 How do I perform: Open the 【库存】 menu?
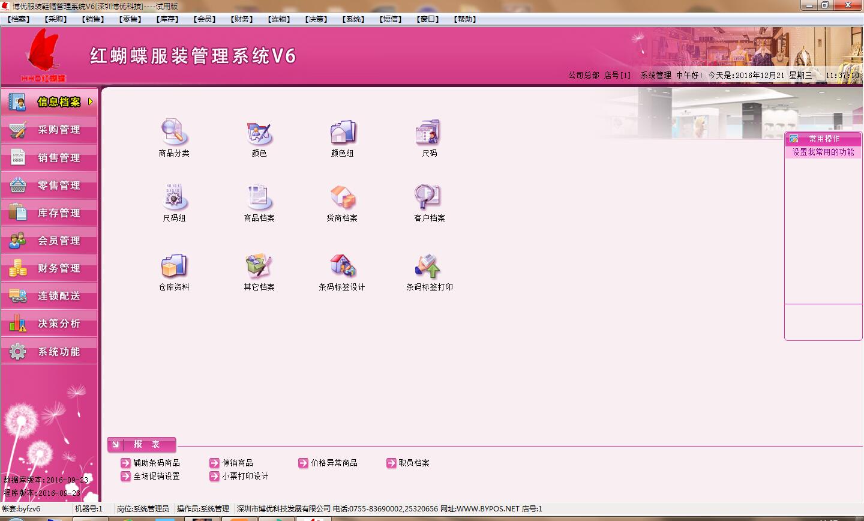[x=168, y=19]
